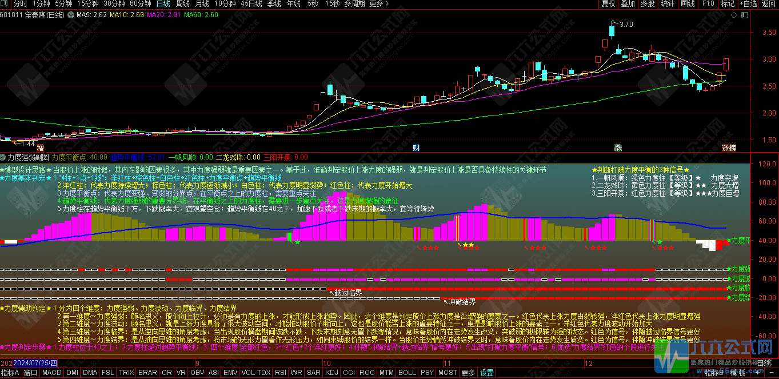
Task: Switch to 周线 weekly chart tab
Action: (x=182, y=4)
